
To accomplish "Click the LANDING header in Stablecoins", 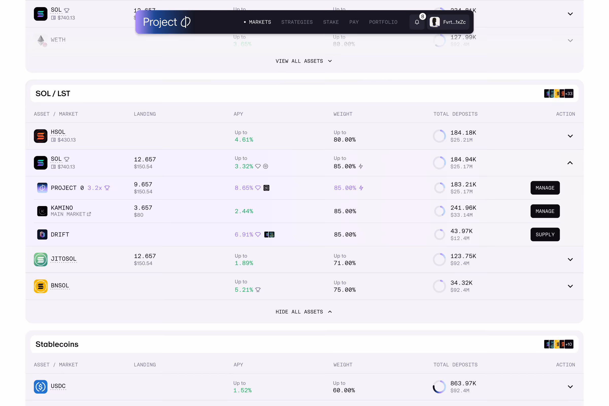I will [145, 365].
